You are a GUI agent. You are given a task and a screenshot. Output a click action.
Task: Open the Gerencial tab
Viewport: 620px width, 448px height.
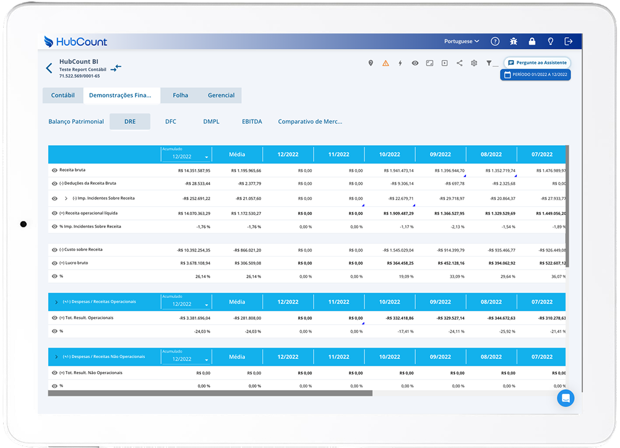pyautogui.click(x=221, y=95)
